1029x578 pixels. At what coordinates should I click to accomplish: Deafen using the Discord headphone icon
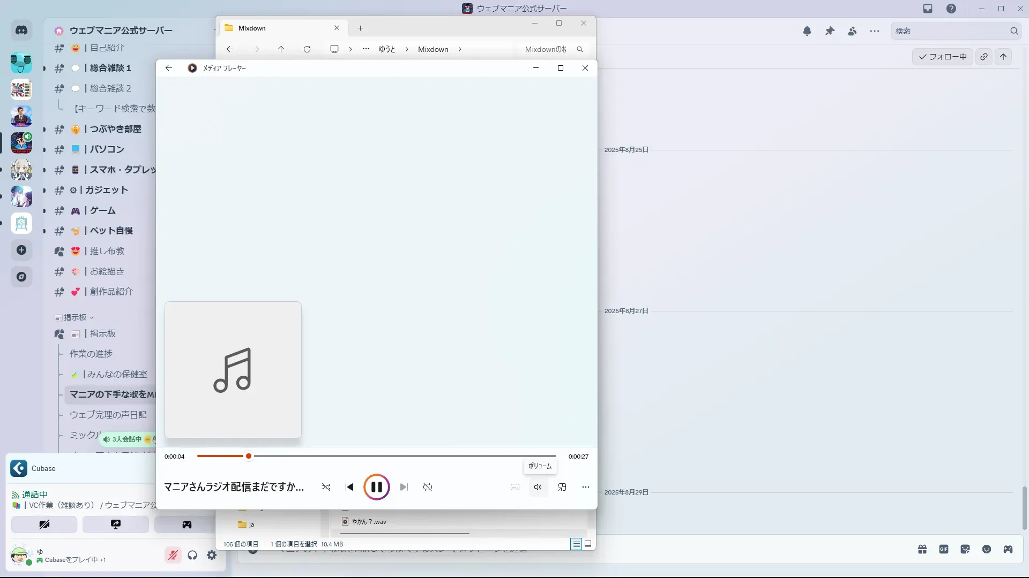pyautogui.click(x=192, y=556)
